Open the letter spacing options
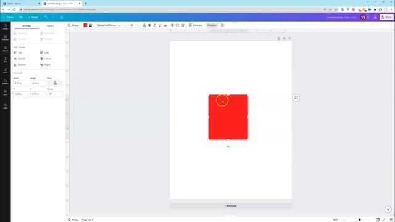395x222 pixels. pyautogui.click(x=183, y=25)
